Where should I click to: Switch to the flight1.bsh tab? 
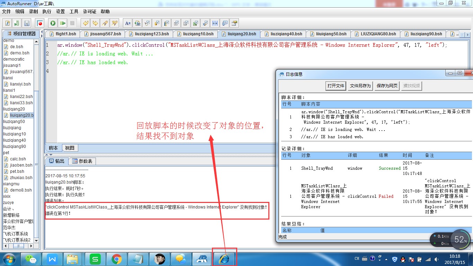(x=63, y=34)
